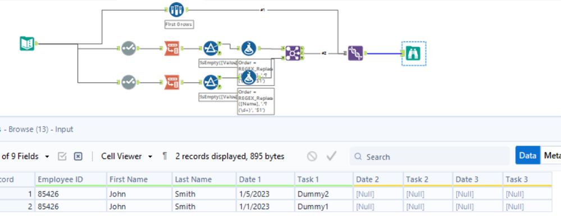Switch to the Metadata tab

pyautogui.click(x=551, y=155)
